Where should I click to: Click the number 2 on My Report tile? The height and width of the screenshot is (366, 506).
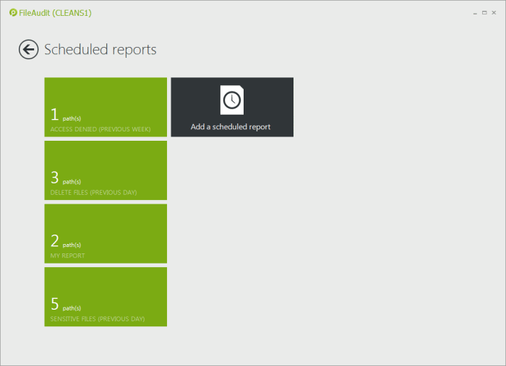[54, 241]
